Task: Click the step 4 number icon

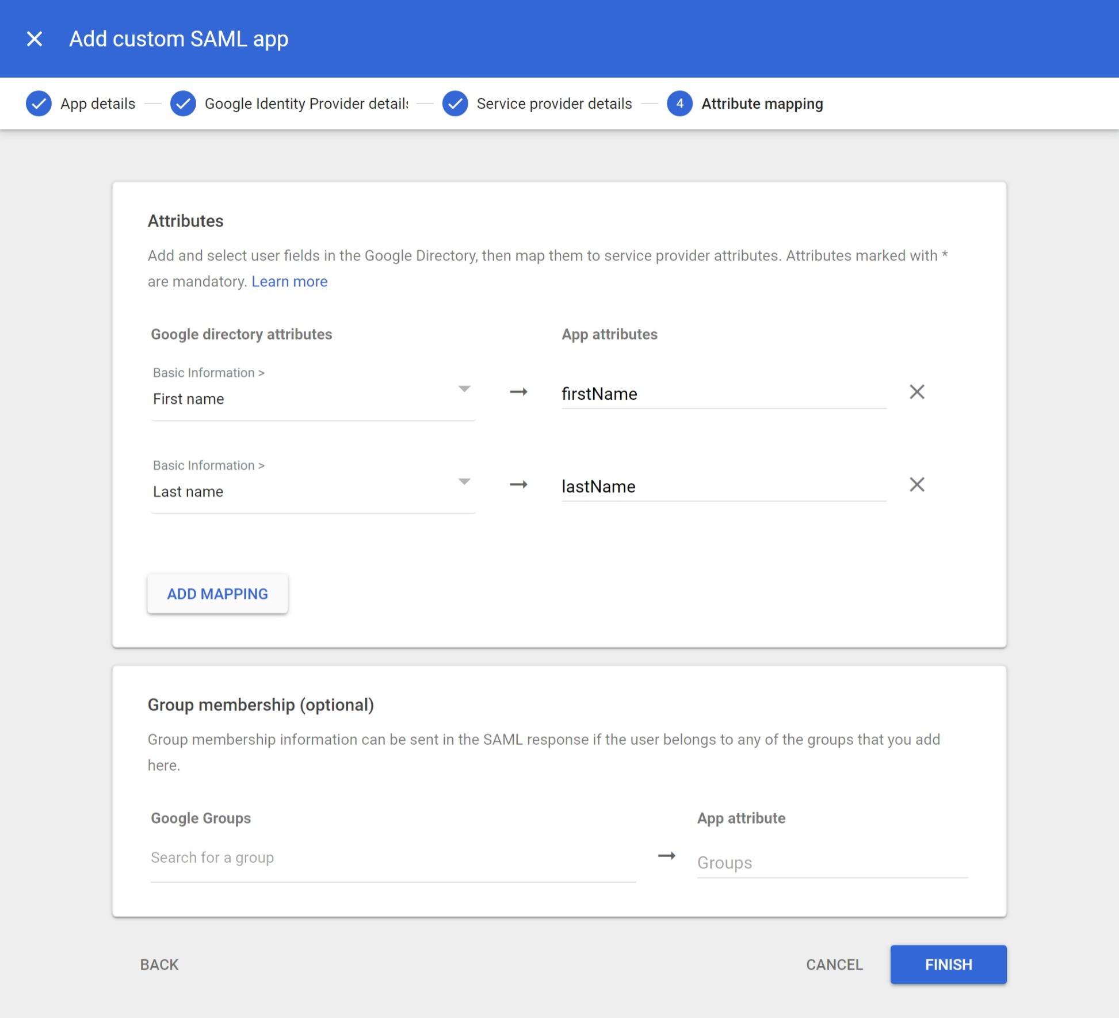Action: [x=679, y=104]
